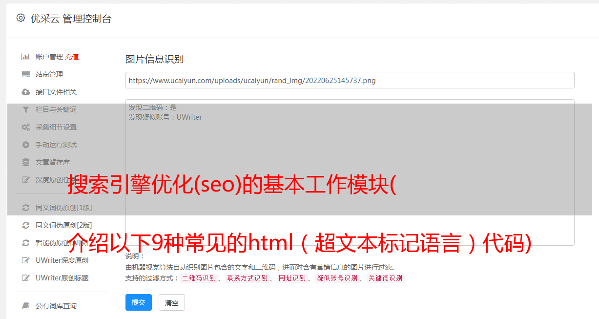Go to UWriter原创标题 menu item
The width and height of the screenshot is (599, 319).
(x=62, y=278)
